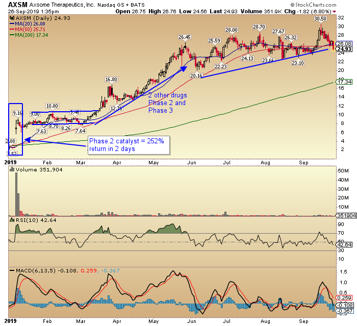
Task: Click the 23.10 low price label
Action: [298, 63]
